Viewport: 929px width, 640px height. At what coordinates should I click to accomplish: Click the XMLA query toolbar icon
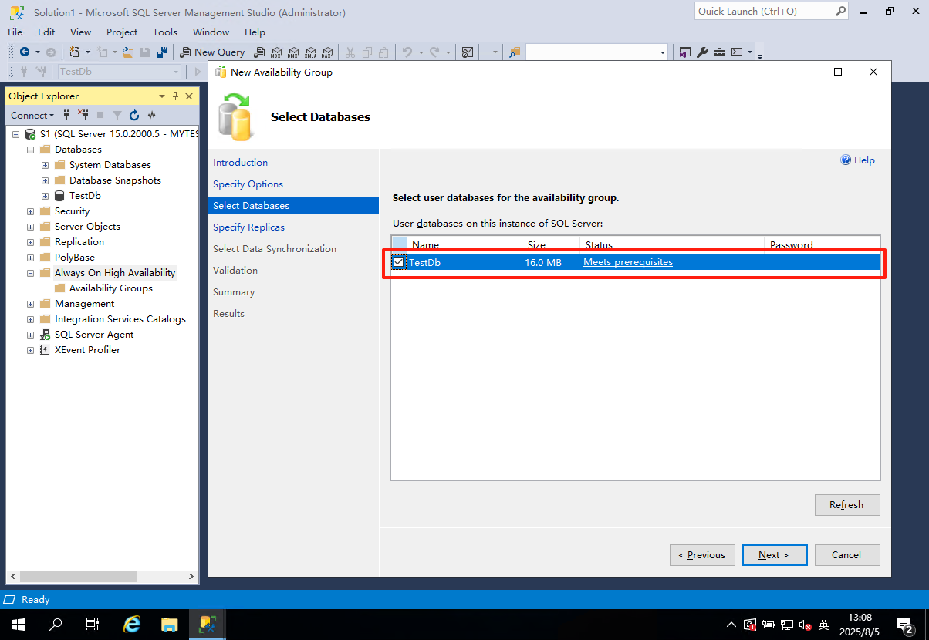[x=310, y=52]
